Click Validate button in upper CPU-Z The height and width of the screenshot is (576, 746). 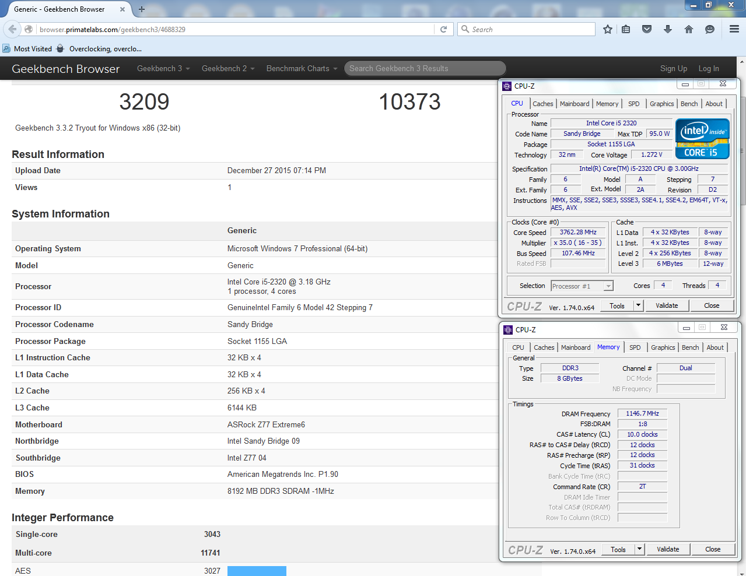[x=667, y=305]
